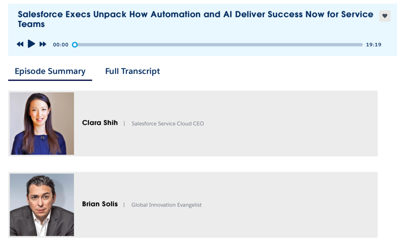Click the Salesforce Service Cloud CEO title
402x243 pixels.
[x=168, y=124]
